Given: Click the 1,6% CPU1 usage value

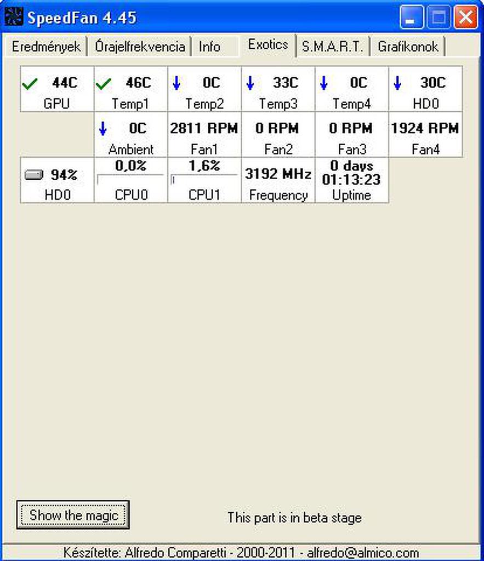Looking at the screenshot, I should 204,165.
